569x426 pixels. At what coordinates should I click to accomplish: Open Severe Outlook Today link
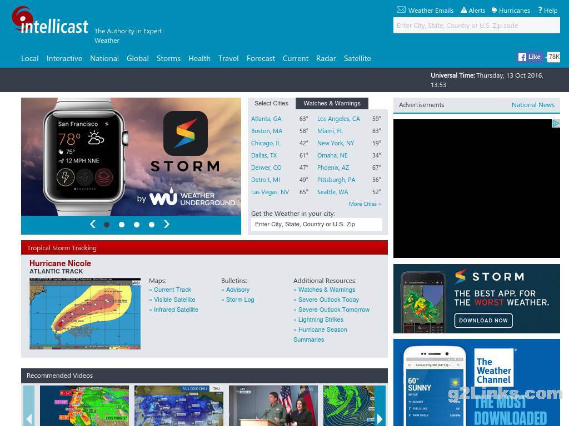click(328, 300)
